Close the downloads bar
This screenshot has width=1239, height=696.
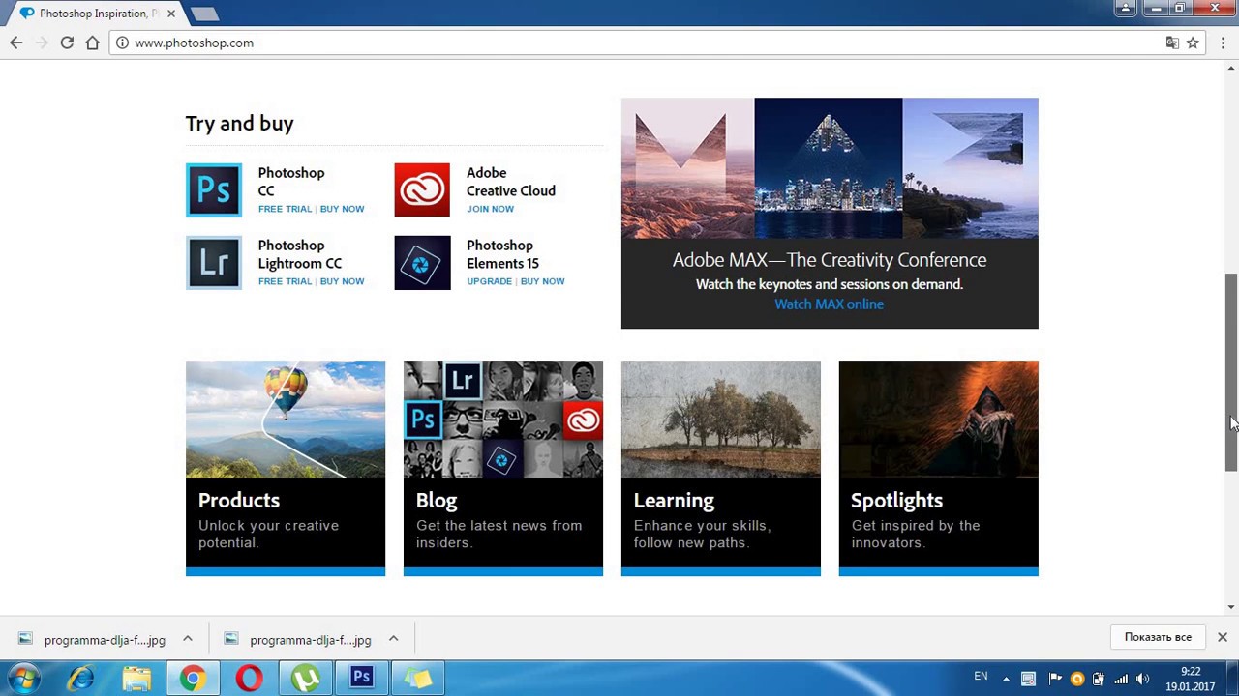tap(1223, 638)
